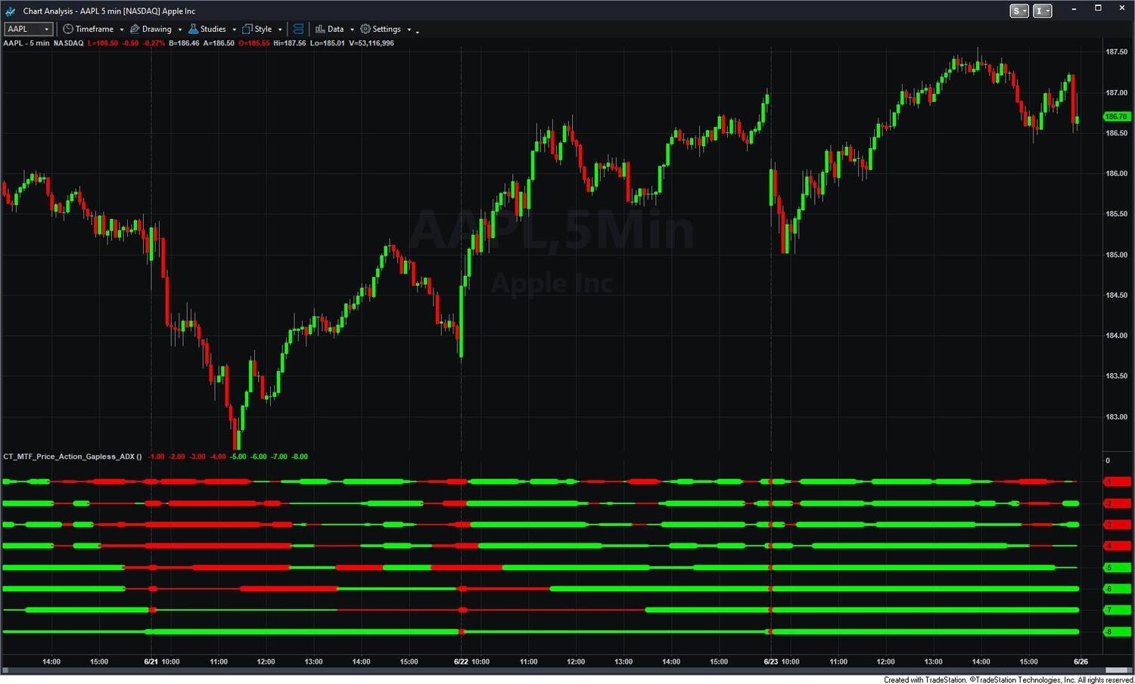The image size is (1135, 684).
Task: Click the Chart Analysis window icon in the title bar
Action: [x=10, y=11]
